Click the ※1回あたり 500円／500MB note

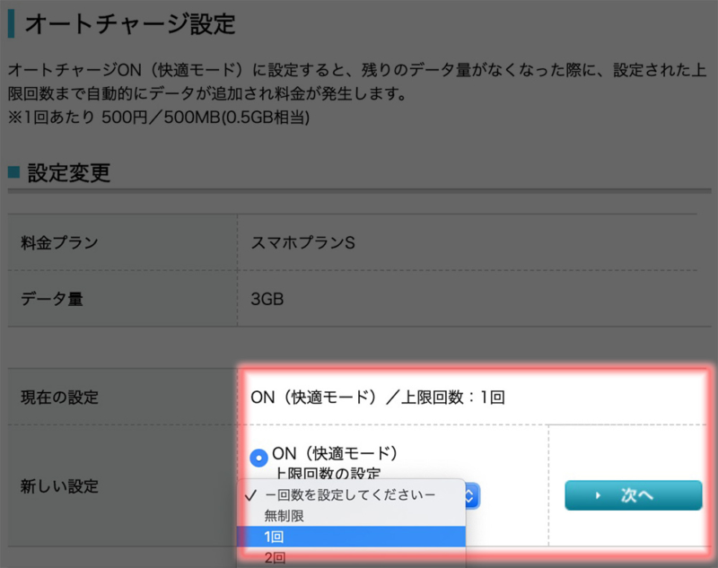pyautogui.click(x=159, y=118)
